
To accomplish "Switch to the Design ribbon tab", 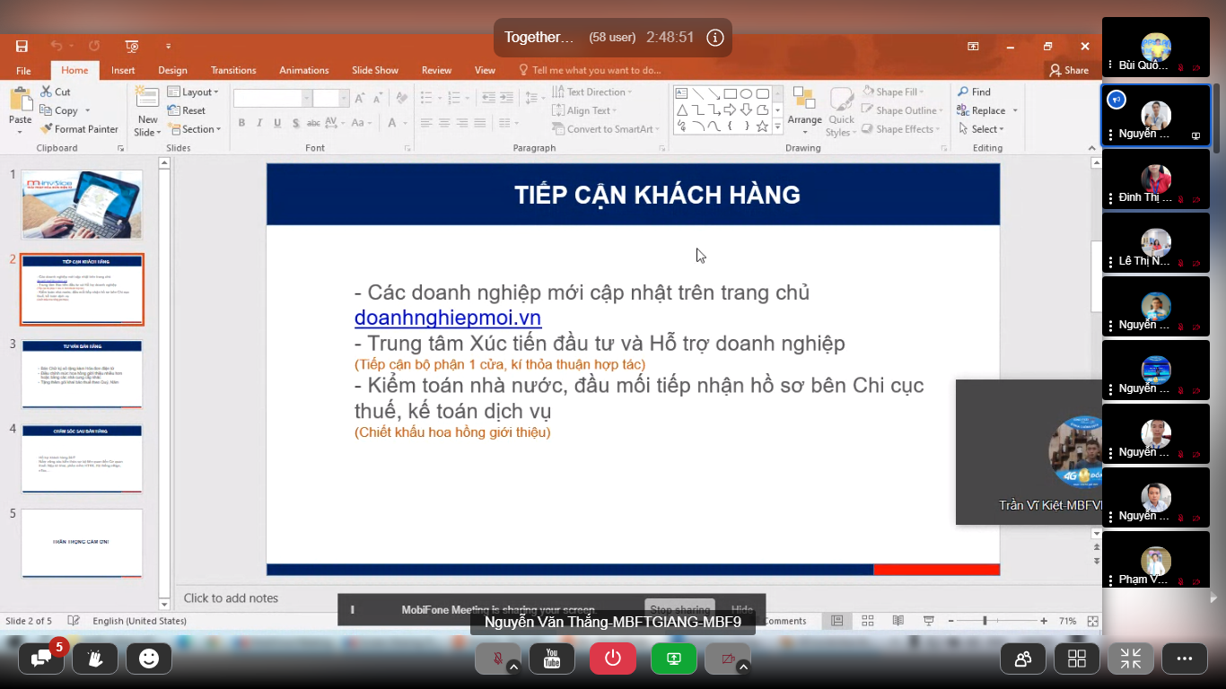I will [172, 70].
